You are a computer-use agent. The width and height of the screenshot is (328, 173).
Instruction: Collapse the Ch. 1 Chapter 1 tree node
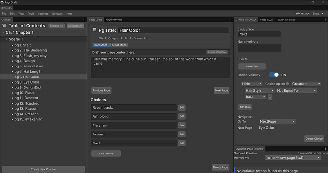pos(3,32)
